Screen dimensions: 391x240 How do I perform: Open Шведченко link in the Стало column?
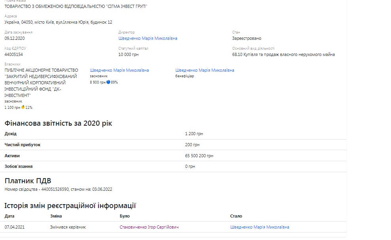(x=259, y=227)
